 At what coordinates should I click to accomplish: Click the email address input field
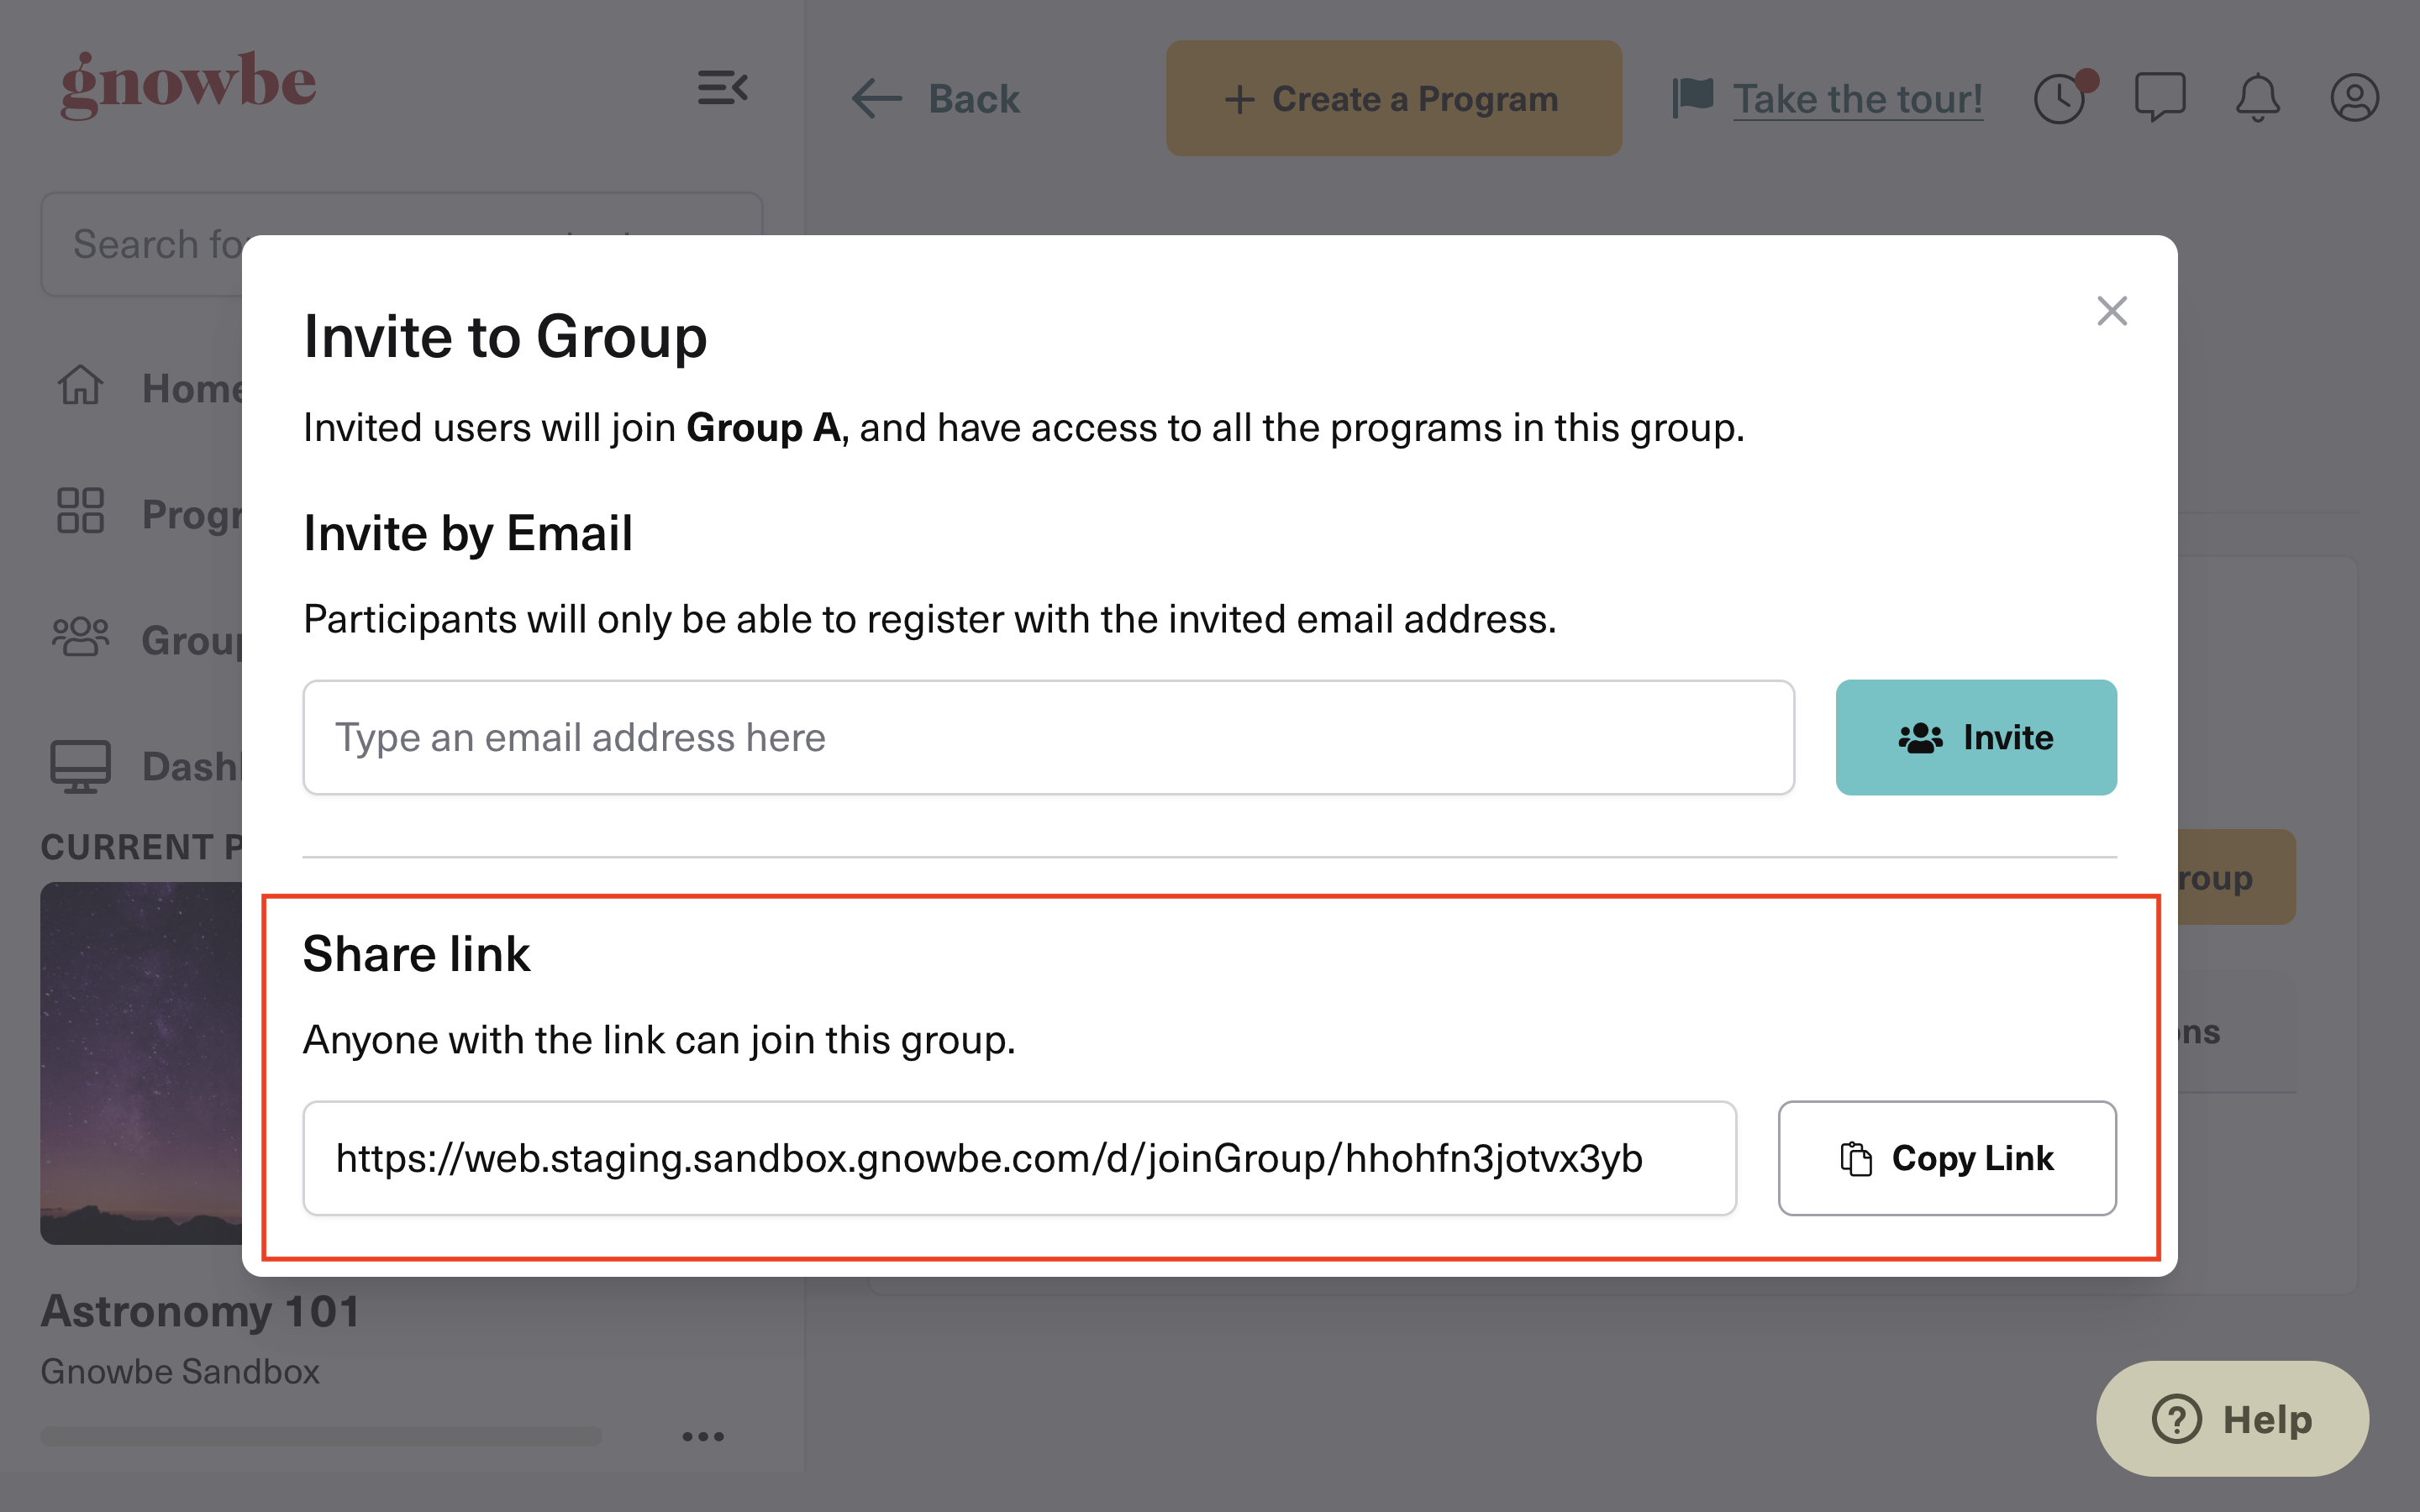[1048, 738]
